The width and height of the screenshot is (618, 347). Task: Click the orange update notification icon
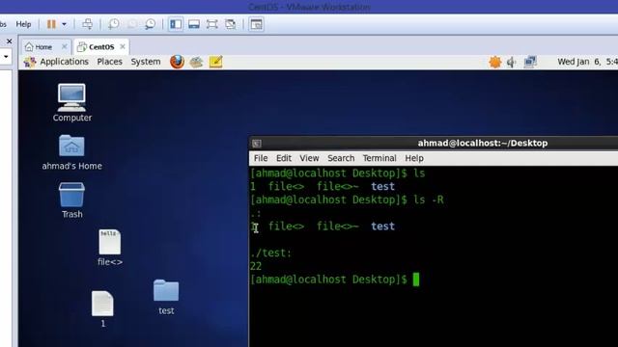[x=495, y=62]
